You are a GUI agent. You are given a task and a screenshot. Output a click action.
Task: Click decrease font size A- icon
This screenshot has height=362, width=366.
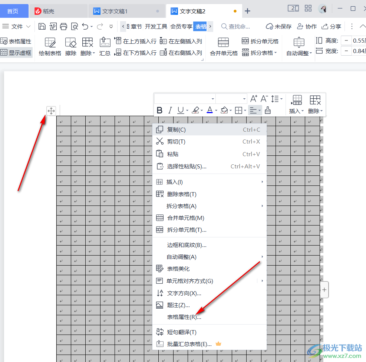click(x=264, y=99)
